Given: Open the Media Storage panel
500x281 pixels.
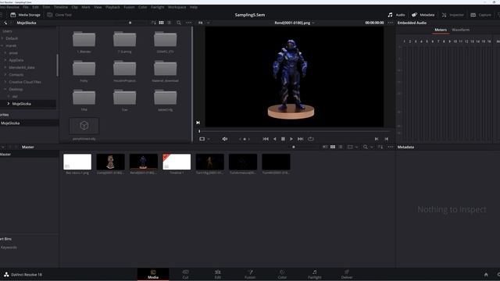Looking at the screenshot, I should click(x=25, y=15).
